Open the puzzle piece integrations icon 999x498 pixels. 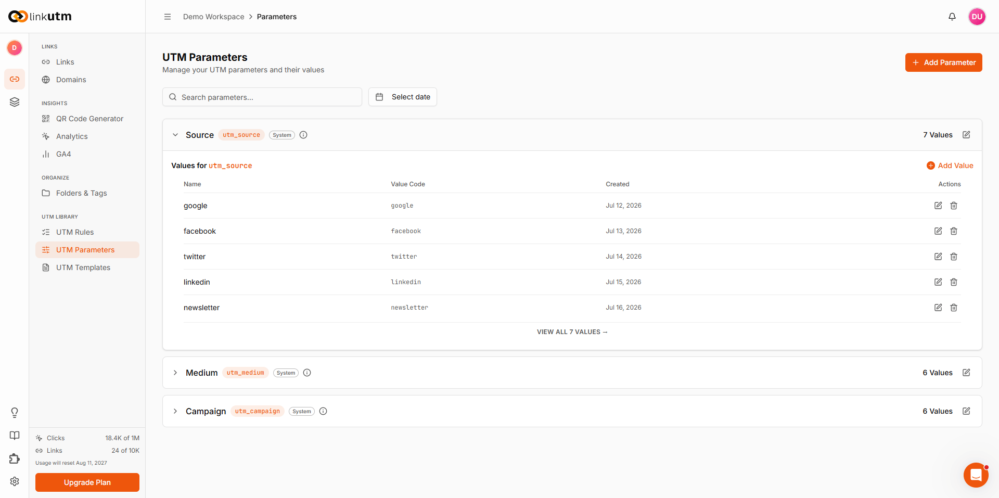click(x=15, y=458)
